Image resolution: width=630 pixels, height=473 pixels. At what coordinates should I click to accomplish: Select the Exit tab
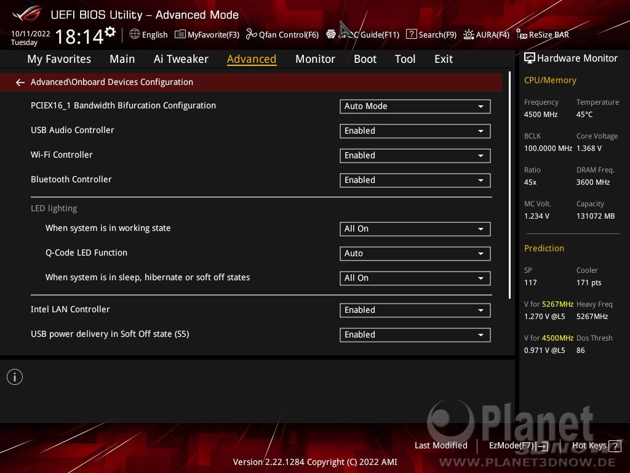(x=444, y=59)
